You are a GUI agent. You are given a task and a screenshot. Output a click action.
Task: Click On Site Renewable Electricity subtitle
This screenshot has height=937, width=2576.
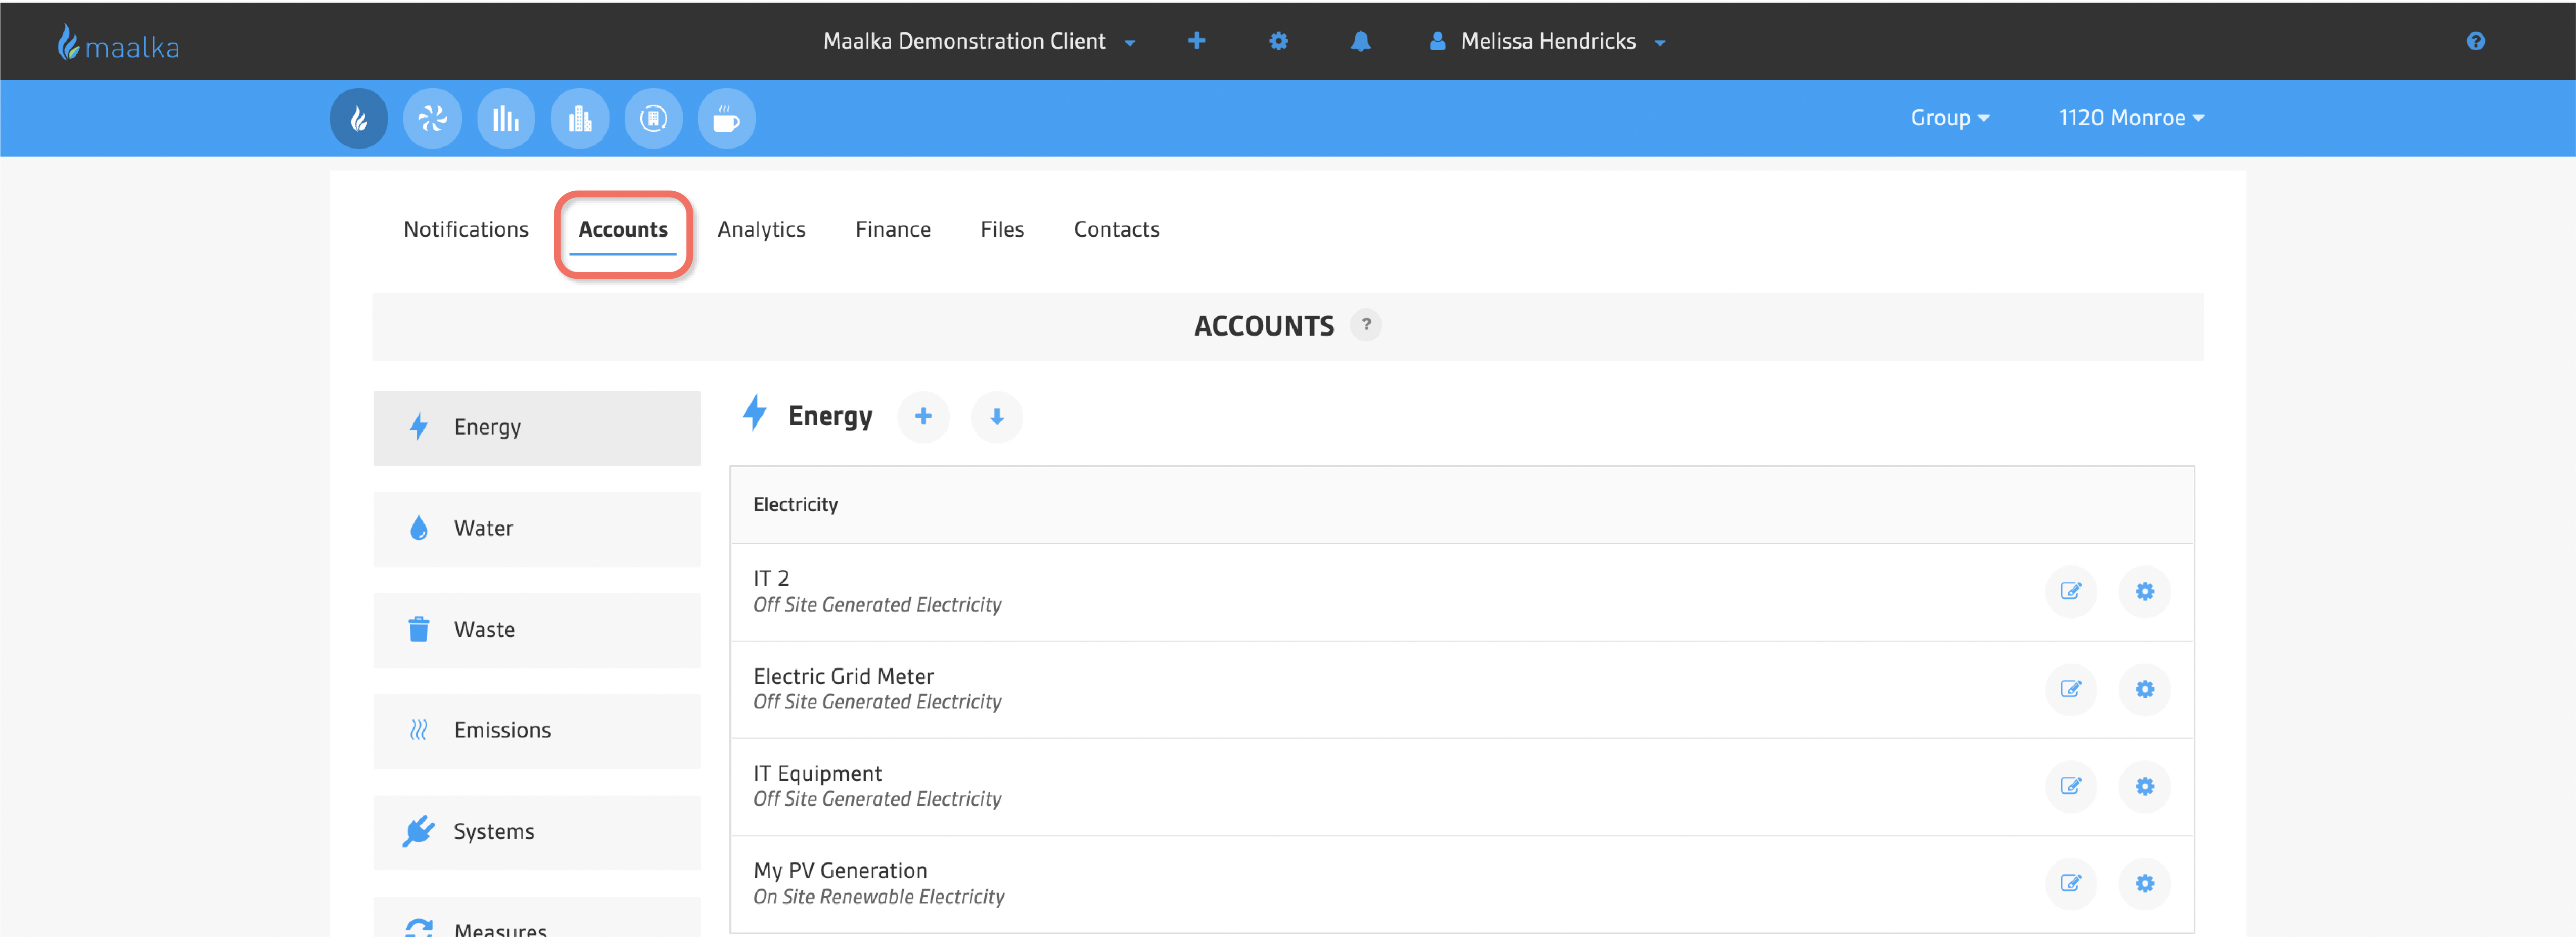click(879, 897)
